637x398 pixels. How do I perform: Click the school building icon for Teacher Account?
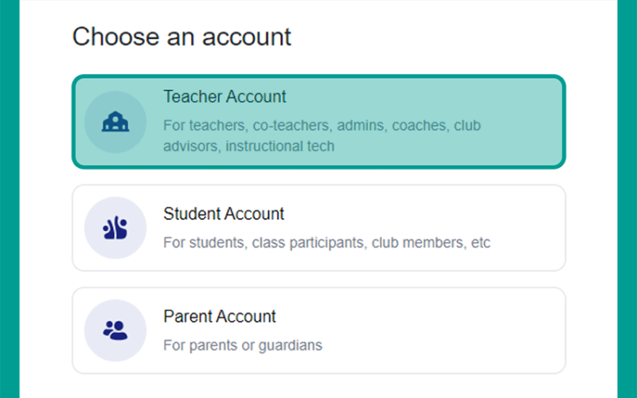(x=115, y=122)
